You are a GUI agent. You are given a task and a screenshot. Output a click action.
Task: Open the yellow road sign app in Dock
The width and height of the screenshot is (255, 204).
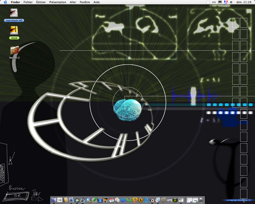point(141,200)
